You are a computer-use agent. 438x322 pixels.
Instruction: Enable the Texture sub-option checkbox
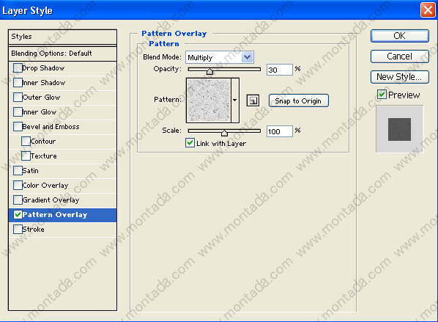[x=26, y=155]
